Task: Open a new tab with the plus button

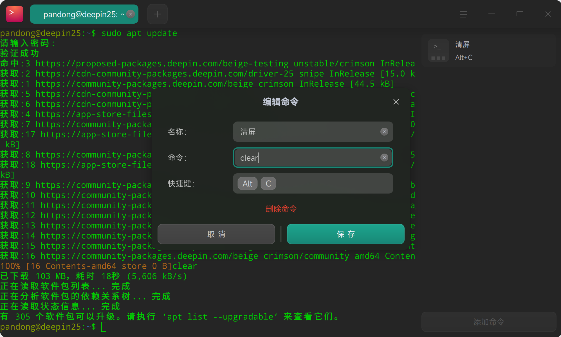Action: [158, 14]
